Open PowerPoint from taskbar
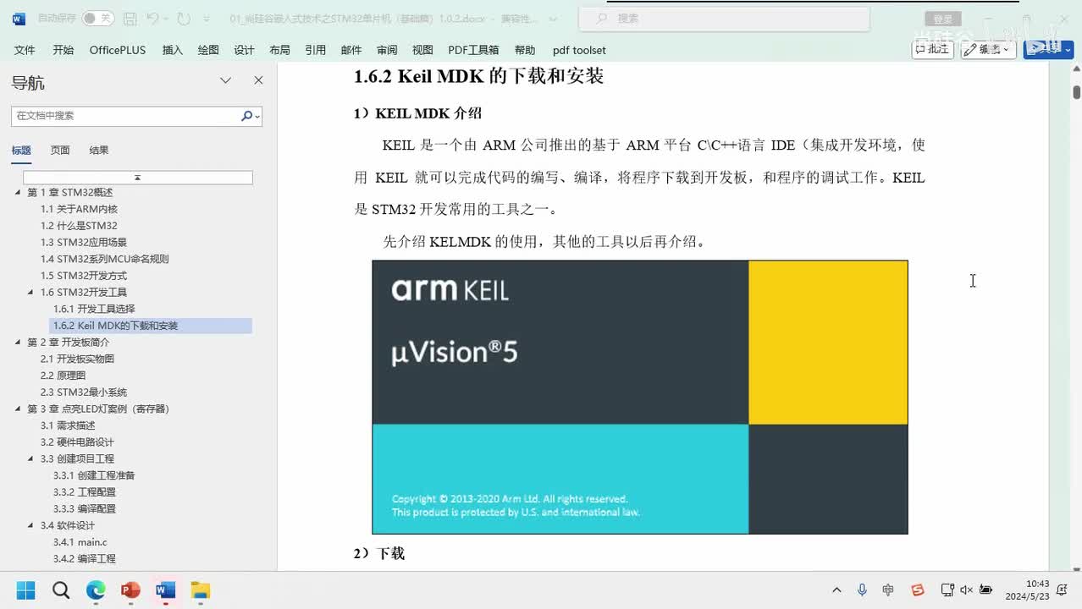Image resolution: width=1082 pixels, height=609 pixels. [x=130, y=590]
